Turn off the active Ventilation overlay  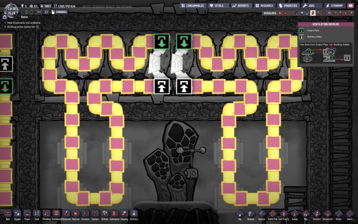pos(313,13)
